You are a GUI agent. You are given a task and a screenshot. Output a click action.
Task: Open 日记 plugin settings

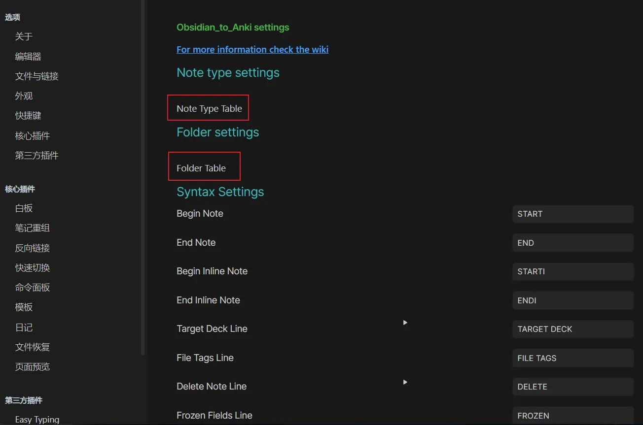[24, 327]
